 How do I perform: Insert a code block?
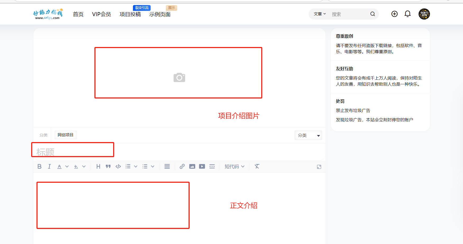point(118,166)
